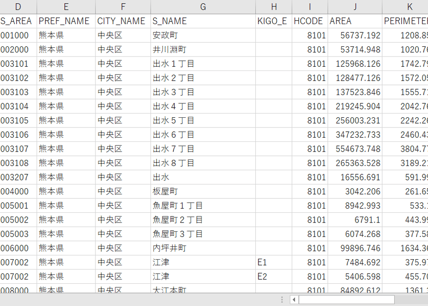Click S_AREA cell 003104
Screen dimensions: 428x306
pos(18,106)
